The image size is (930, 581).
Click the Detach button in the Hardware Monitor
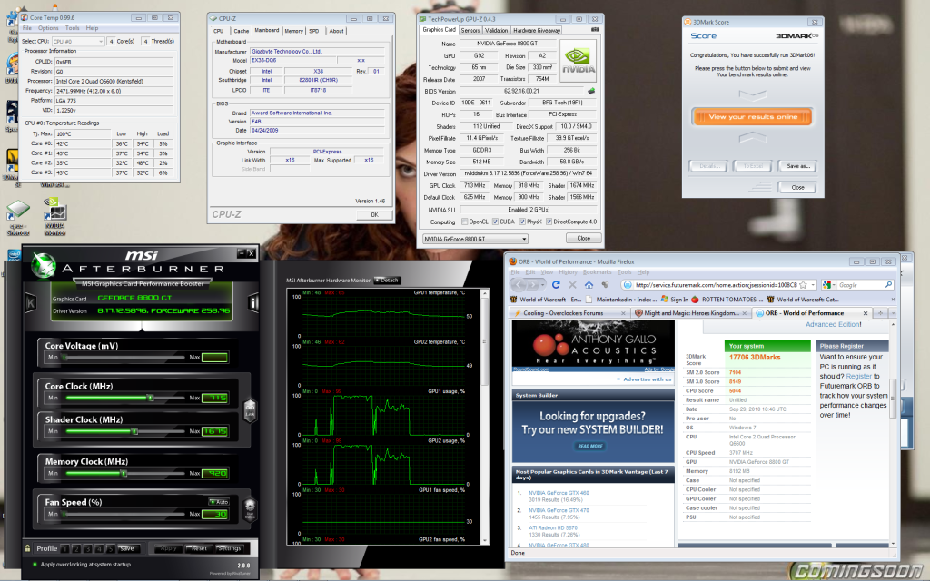(387, 281)
